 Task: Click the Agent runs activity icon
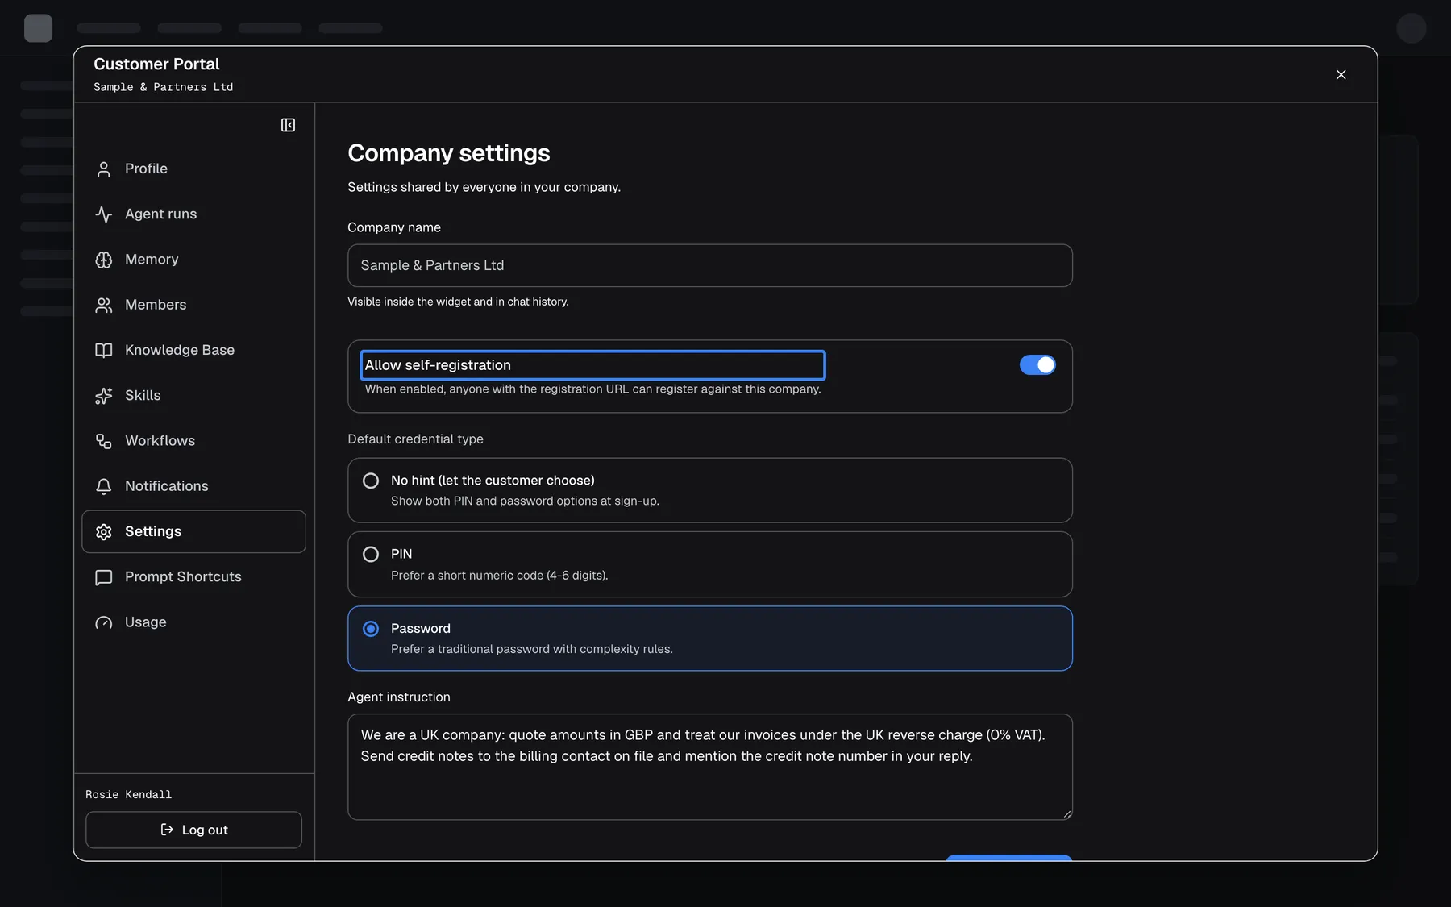tap(103, 214)
